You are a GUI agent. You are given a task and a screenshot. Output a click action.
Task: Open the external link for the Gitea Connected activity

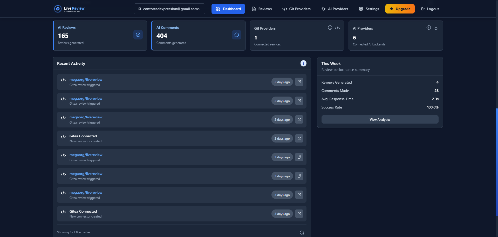[x=299, y=138]
